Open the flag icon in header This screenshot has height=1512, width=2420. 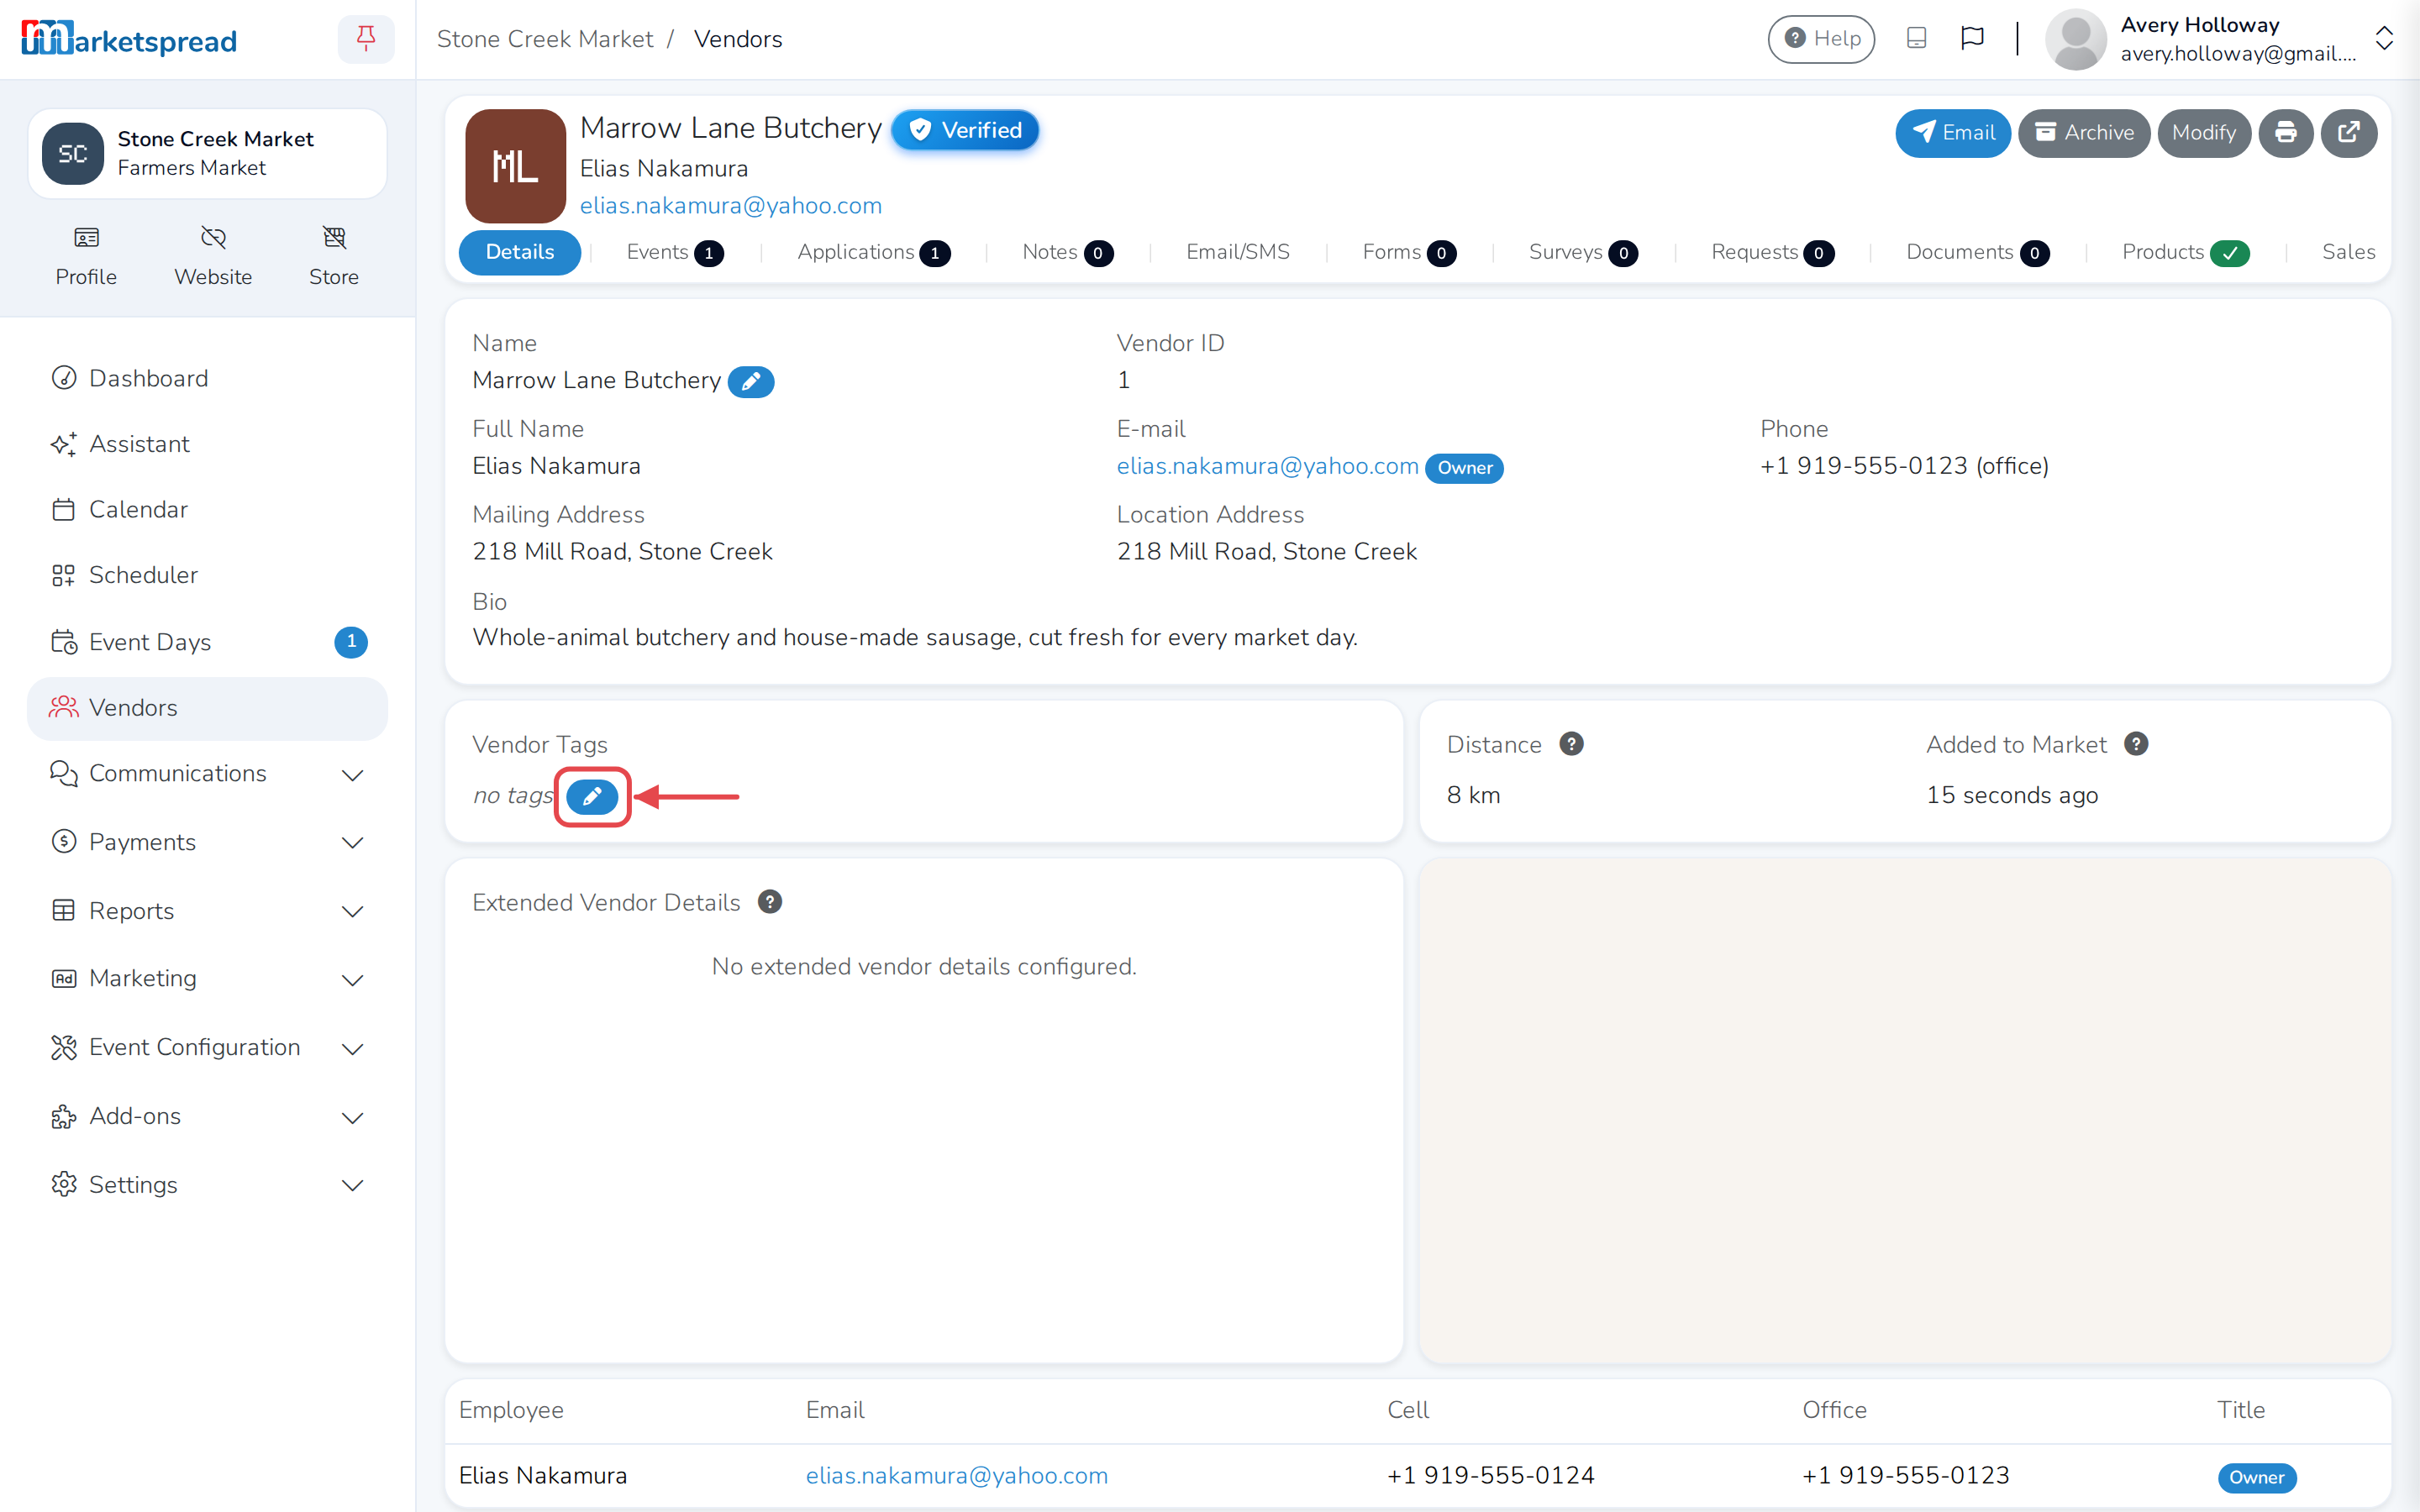(x=1972, y=38)
